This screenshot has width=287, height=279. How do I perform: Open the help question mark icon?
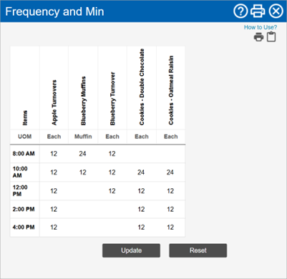pos(240,11)
